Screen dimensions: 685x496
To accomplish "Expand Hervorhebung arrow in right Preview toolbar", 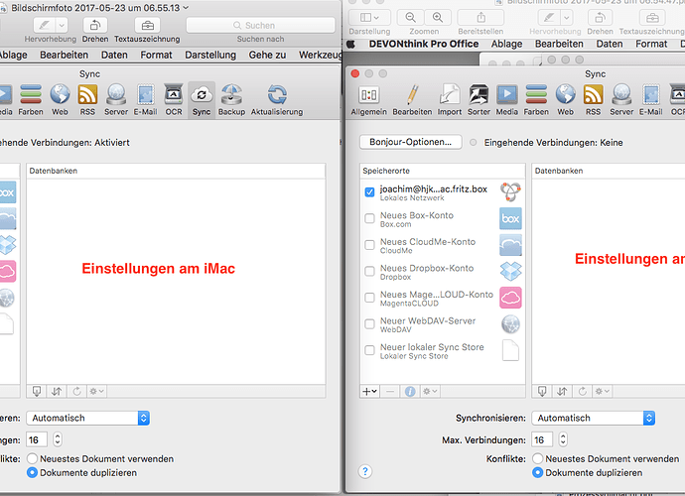I will click(567, 18).
